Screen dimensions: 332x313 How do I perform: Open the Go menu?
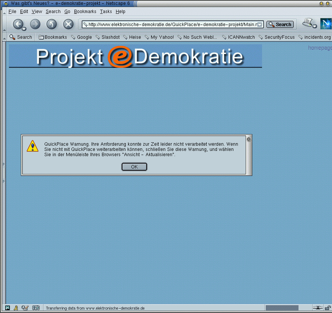pos(67,12)
